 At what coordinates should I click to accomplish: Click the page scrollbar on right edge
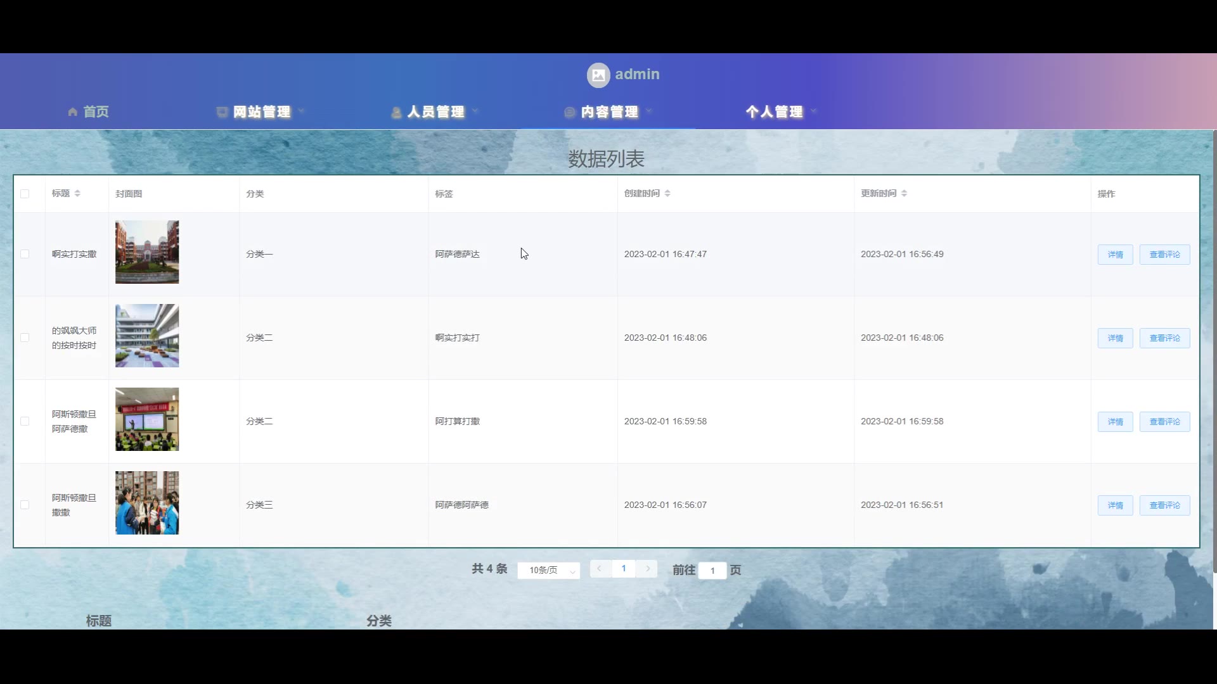click(x=1214, y=351)
